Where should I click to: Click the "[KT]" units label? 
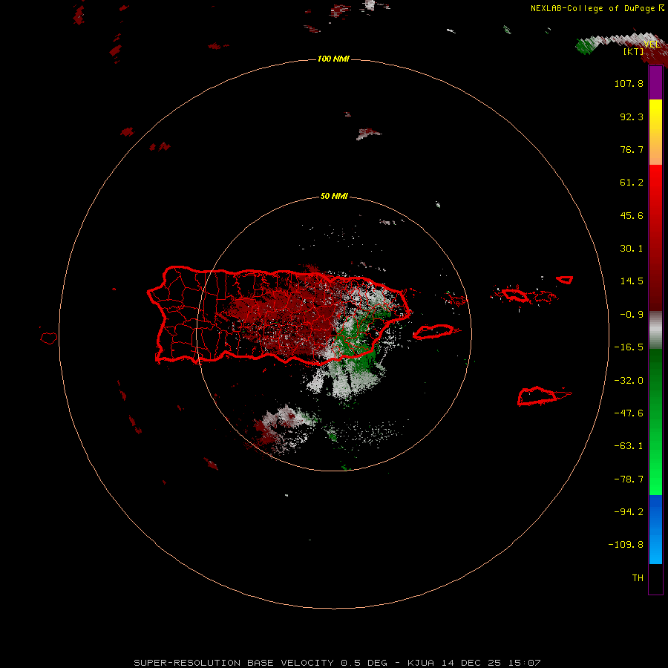click(x=633, y=51)
